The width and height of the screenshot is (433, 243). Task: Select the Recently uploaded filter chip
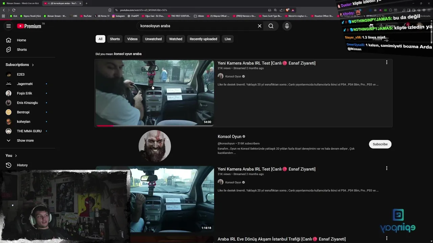[203, 39]
